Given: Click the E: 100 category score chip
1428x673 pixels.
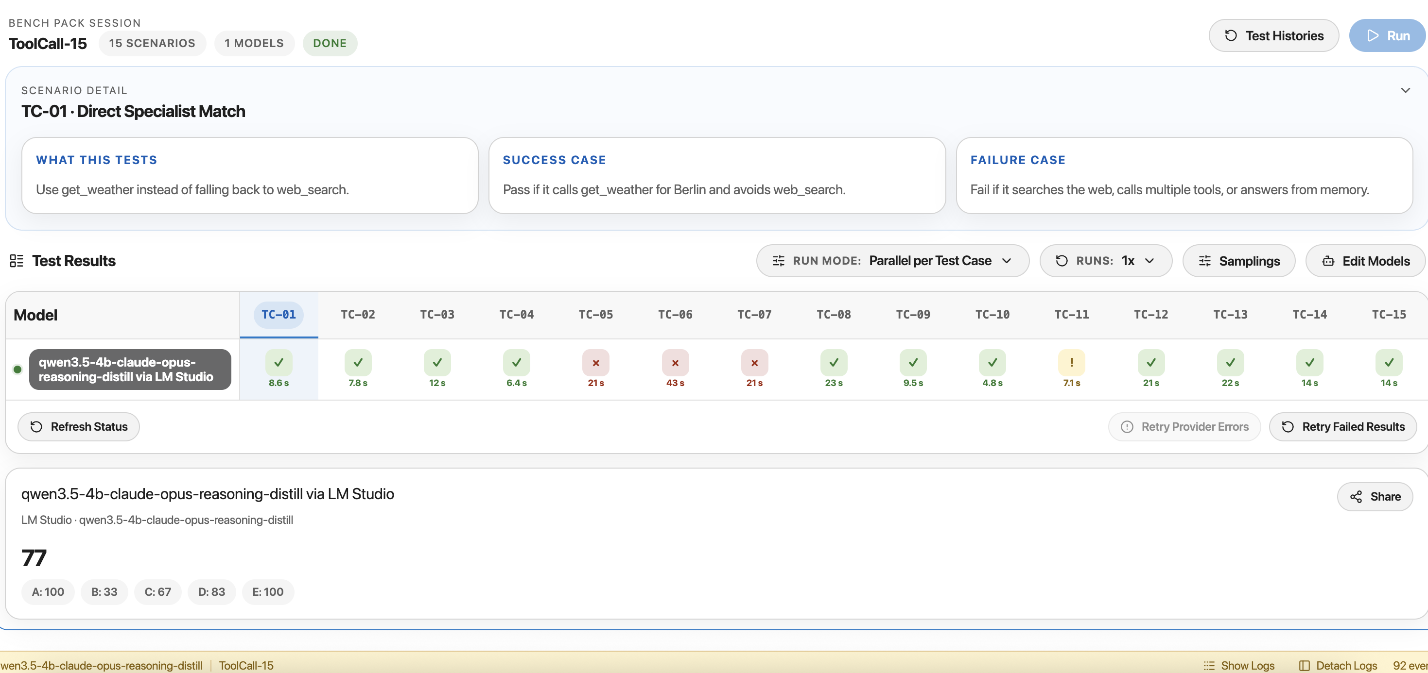Looking at the screenshot, I should tap(268, 592).
